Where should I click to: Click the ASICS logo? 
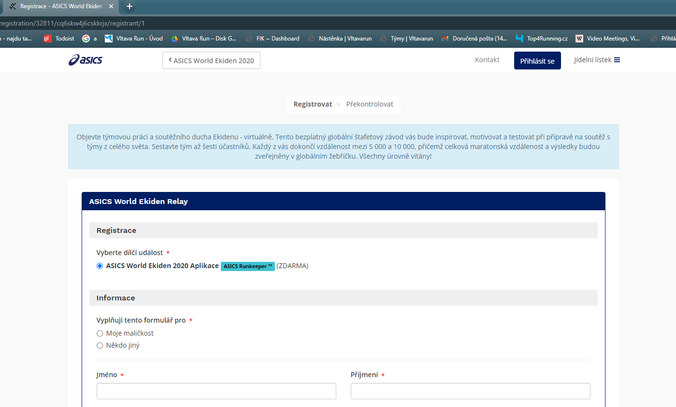pyautogui.click(x=86, y=60)
